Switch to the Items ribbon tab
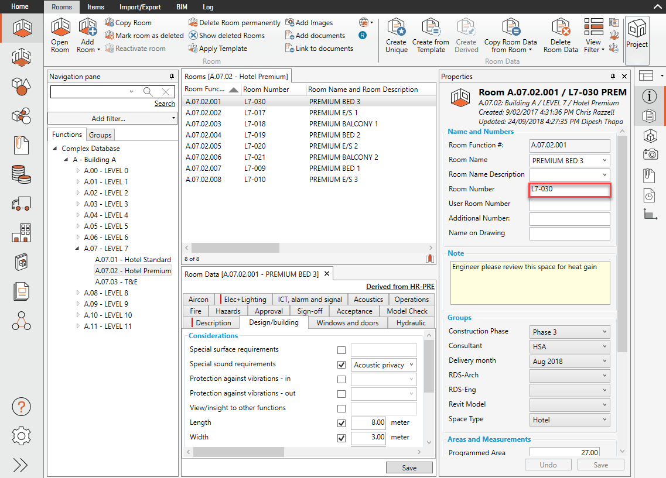This screenshot has height=478, width=666. tap(95, 7)
